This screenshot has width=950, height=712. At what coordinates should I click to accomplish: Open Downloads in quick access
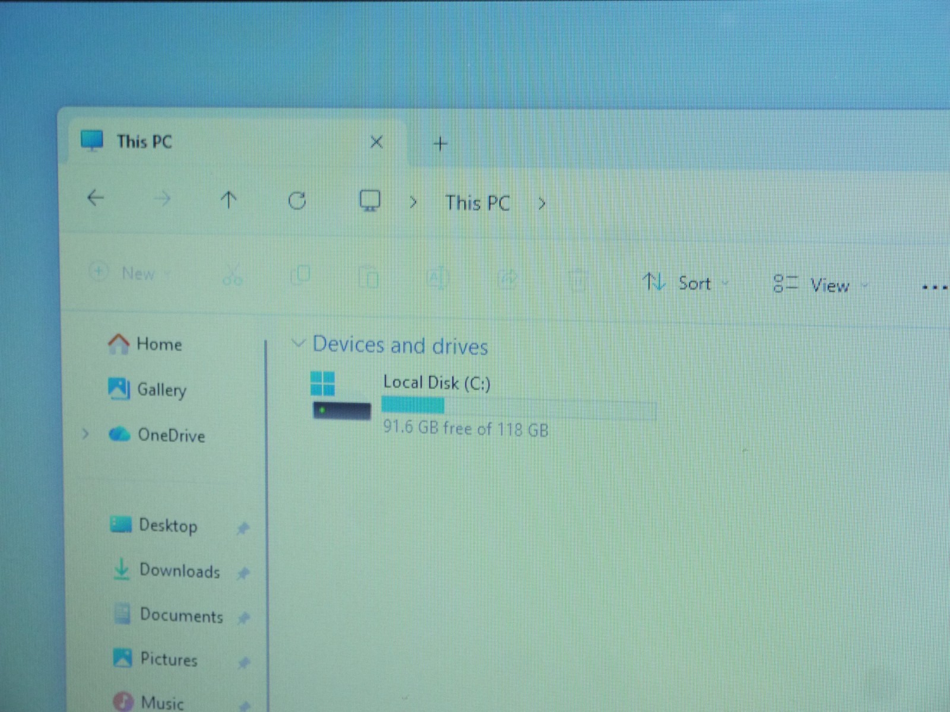(x=166, y=570)
